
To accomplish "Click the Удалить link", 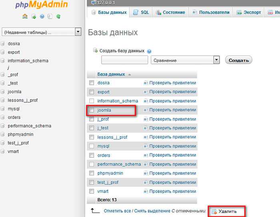I will [228, 211].
